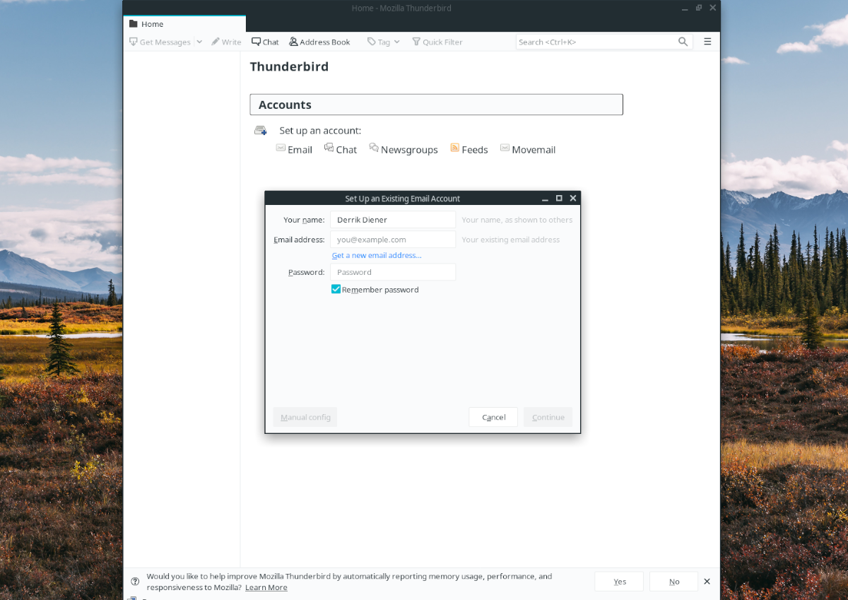This screenshot has height=600, width=848.
Task: Click the search magnifier icon
Action: click(683, 42)
